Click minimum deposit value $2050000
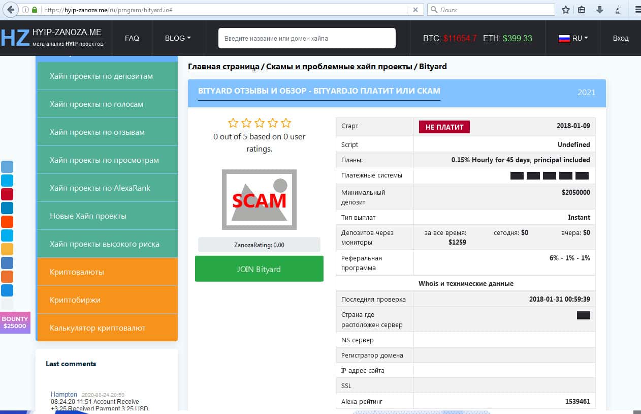Viewport: 641px width, 414px height. pos(576,192)
